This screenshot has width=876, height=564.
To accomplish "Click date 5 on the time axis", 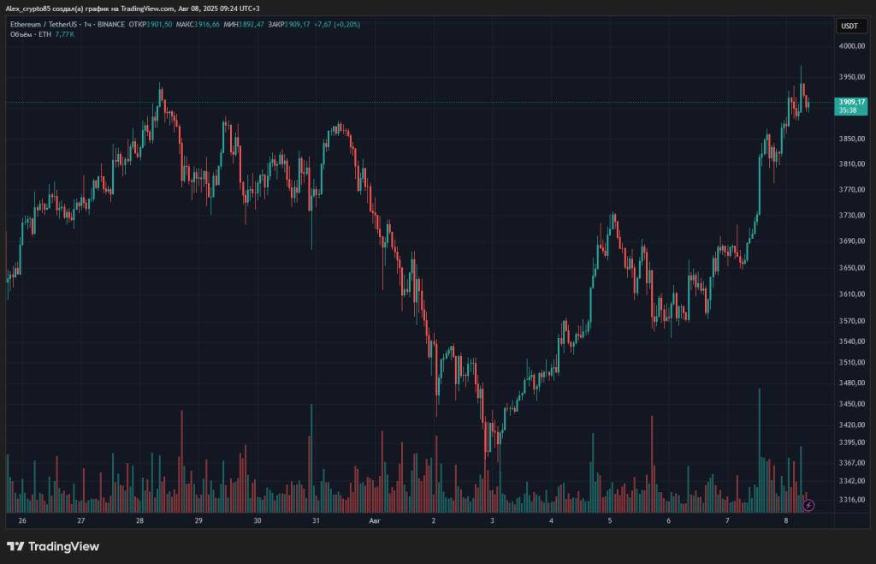I will pyautogui.click(x=610, y=520).
